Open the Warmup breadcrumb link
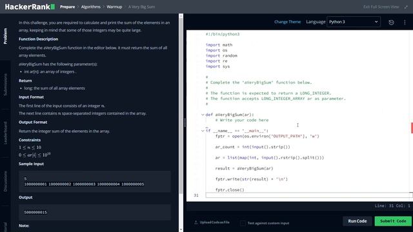The image size is (413, 232). pyautogui.click(x=114, y=7)
